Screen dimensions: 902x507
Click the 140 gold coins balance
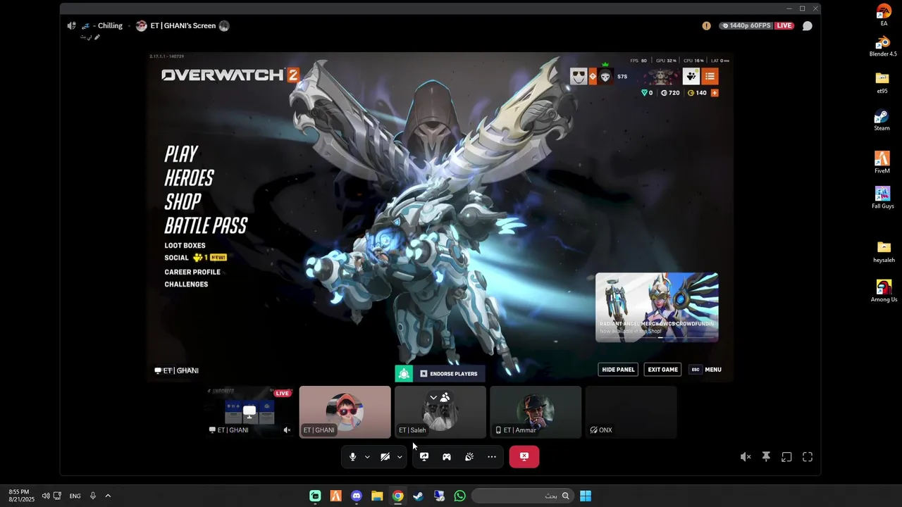[697, 93]
